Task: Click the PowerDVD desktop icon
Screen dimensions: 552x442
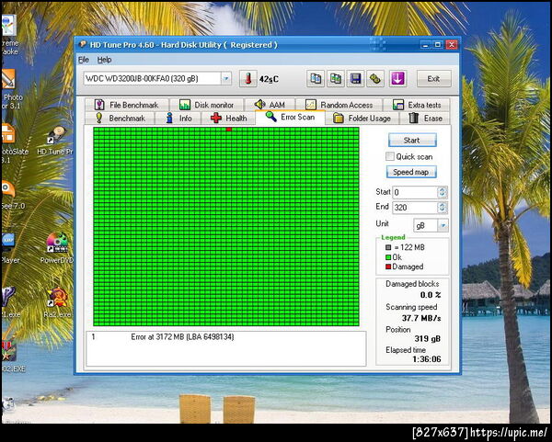Action: click(56, 248)
